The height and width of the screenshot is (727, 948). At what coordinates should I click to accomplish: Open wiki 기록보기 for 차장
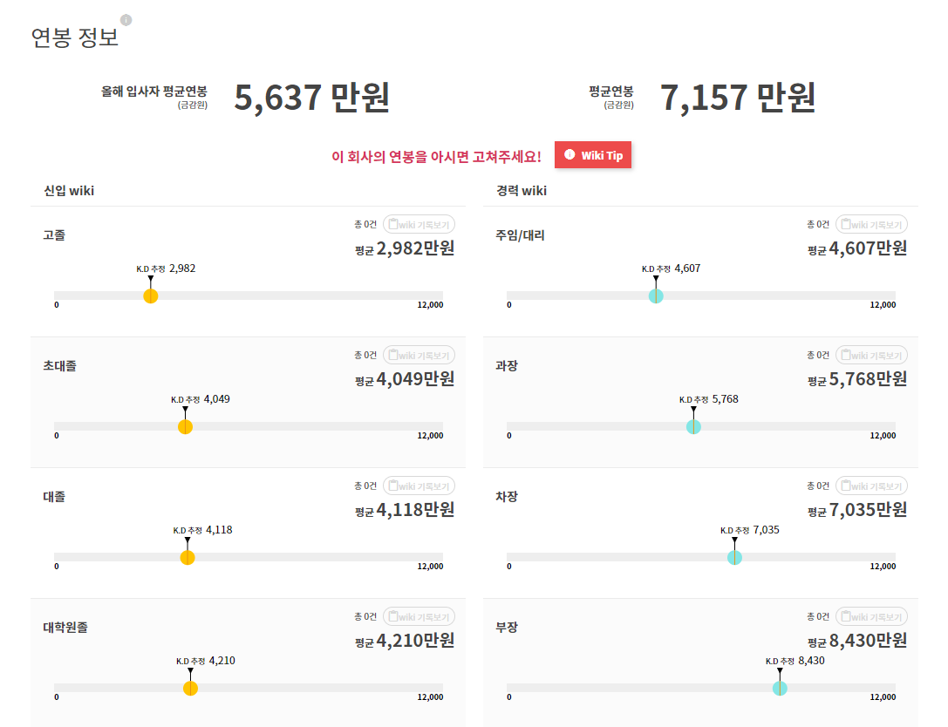[x=871, y=486]
